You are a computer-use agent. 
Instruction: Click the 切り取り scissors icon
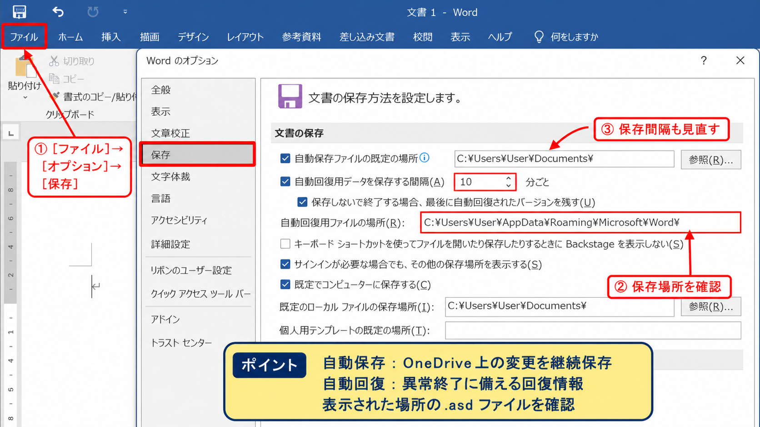click(54, 61)
